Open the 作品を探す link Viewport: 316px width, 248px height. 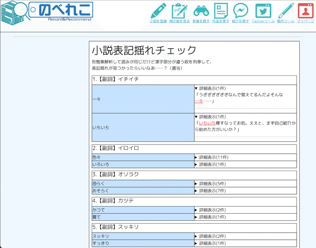221,21
